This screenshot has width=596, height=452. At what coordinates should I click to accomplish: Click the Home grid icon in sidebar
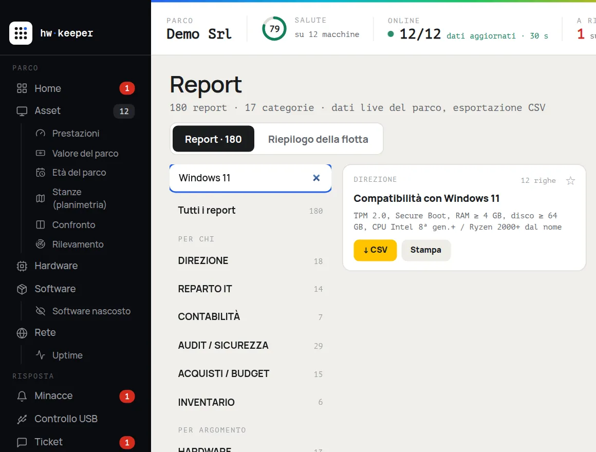[22, 88]
